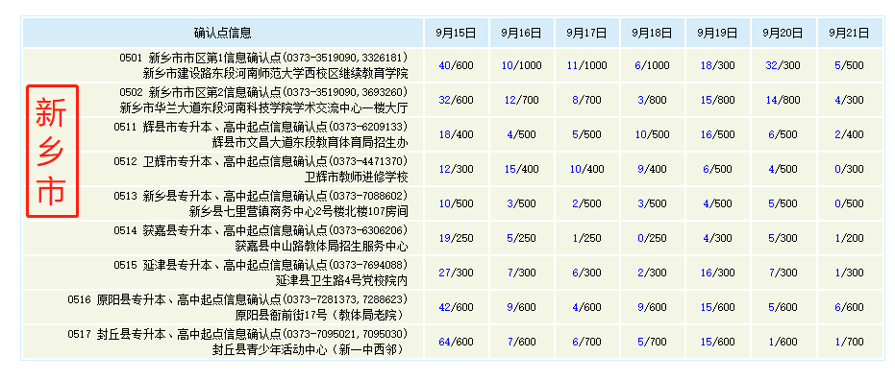The height and width of the screenshot is (380, 895).
Task: Click the 6 link for 0516 on 9月21日
Action: point(838,308)
